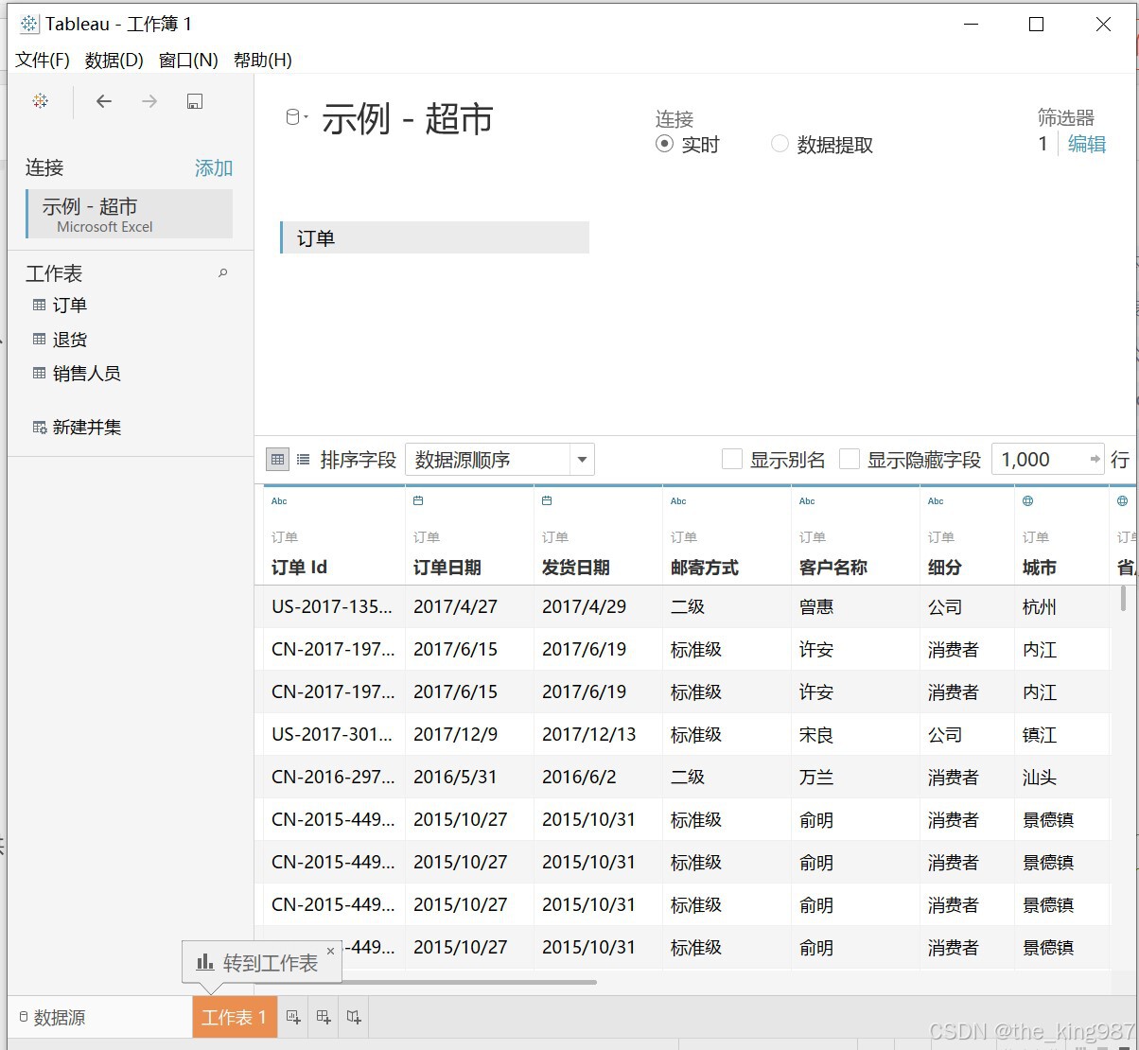1139x1050 pixels.
Task: Click the table icon next to 订单 sheet
Action: coord(39,305)
